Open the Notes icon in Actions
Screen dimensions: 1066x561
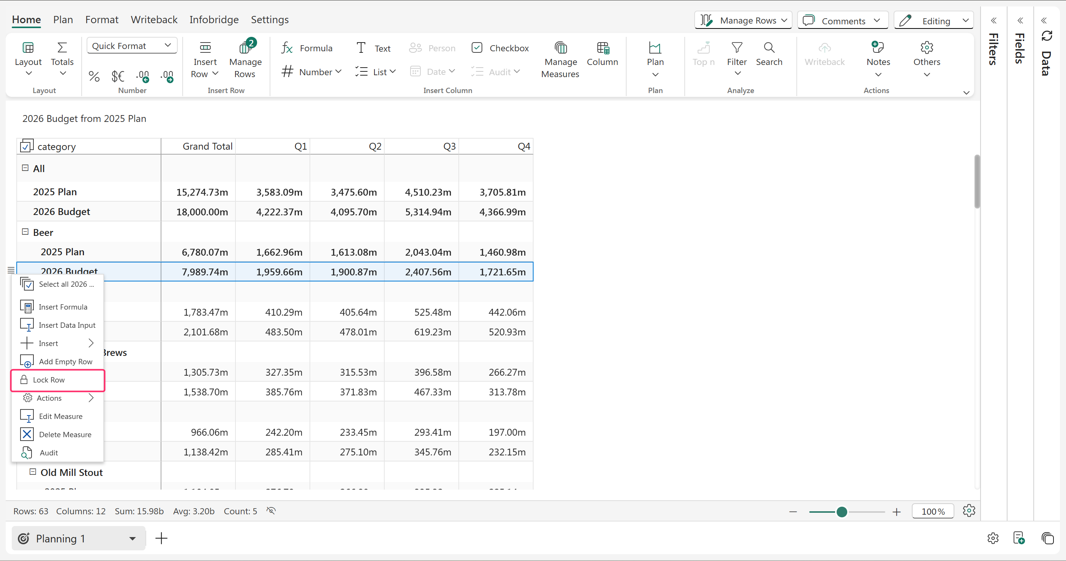pos(878,48)
